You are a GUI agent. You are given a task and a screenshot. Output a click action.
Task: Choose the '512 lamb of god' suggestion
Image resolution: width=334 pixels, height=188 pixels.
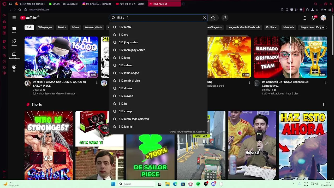[x=158, y=73]
